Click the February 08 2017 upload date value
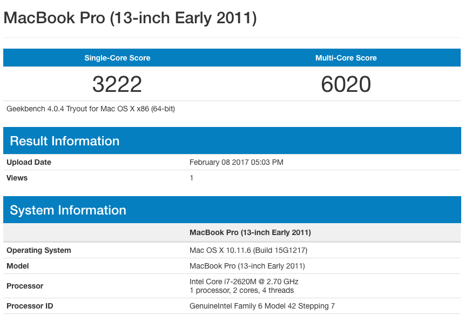This screenshot has height=315, width=465. click(x=236, y=162)
